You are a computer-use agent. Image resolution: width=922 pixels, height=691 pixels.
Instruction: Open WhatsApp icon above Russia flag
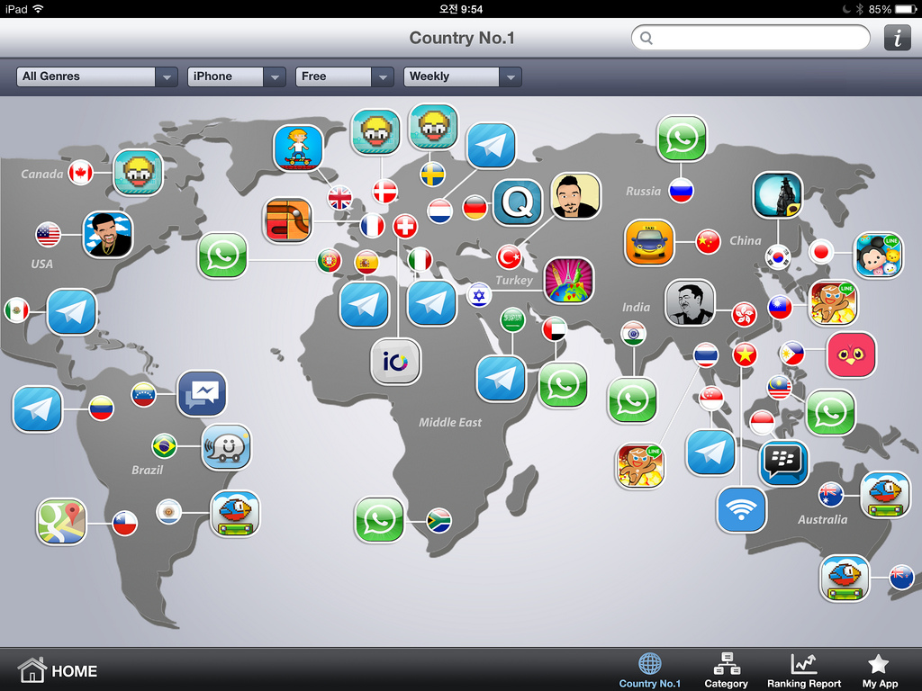pyautogui.click(x=682, y=138)
